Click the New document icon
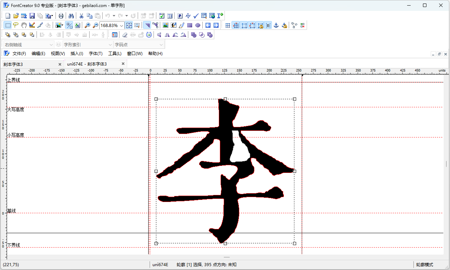The image size is (450, 270). [8, 16]
